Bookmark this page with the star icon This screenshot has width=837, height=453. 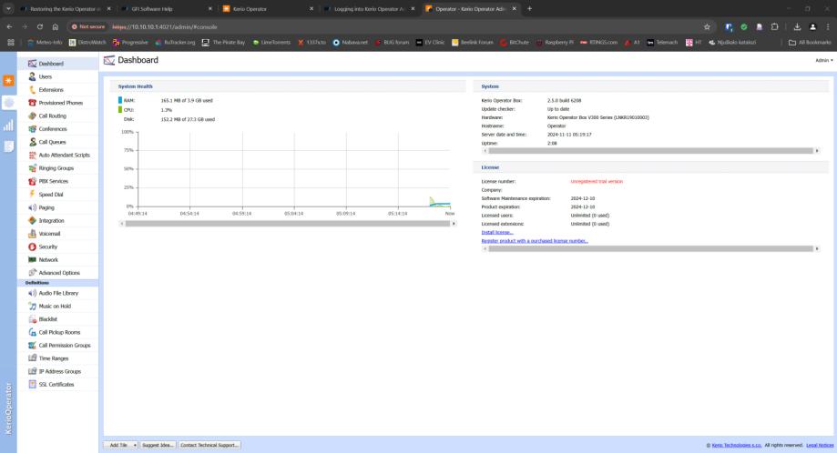pyautogui.click(x=707, y=26)
